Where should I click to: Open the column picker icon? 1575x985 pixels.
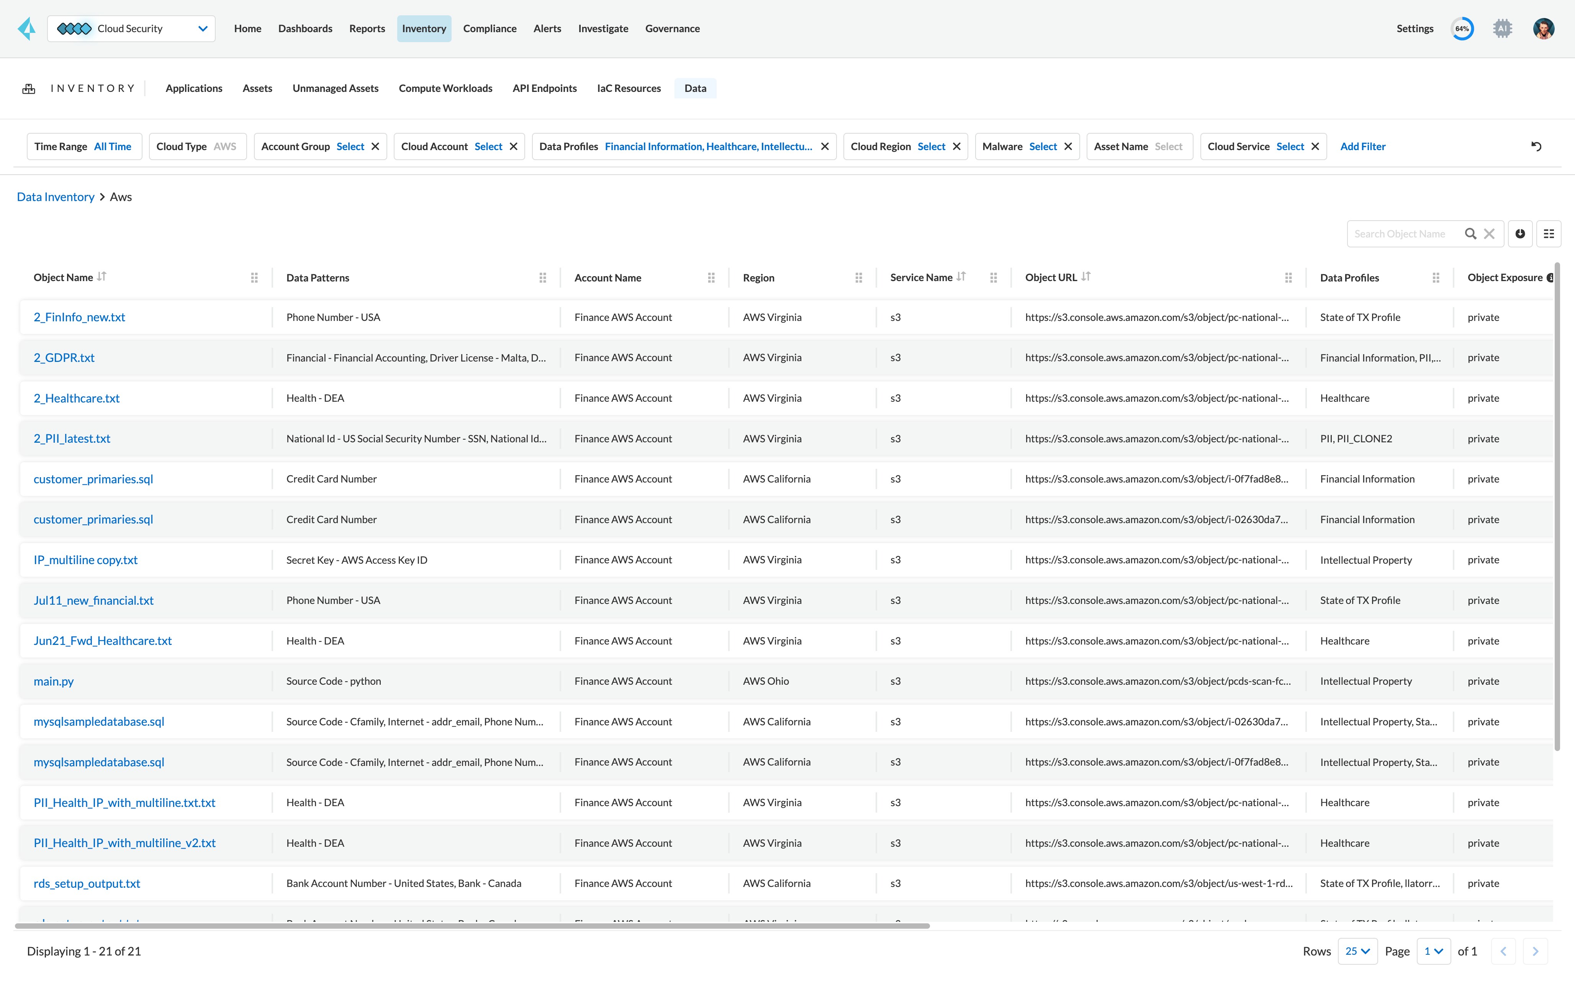[x=1548, y=234]
